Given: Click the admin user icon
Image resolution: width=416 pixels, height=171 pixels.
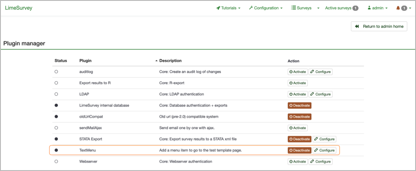Looking at the screenshot, I should click(x=369, y=8).
